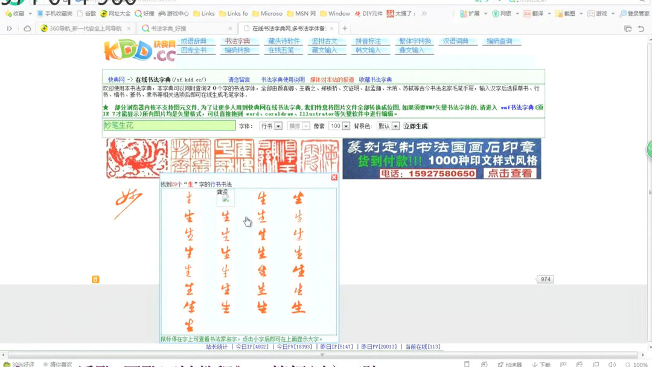
Task: Click the favorites star (收藏) icon
Action: tap(16, 13)
